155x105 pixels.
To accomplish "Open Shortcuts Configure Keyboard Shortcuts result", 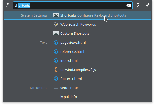I will click(x=78, y=15).
